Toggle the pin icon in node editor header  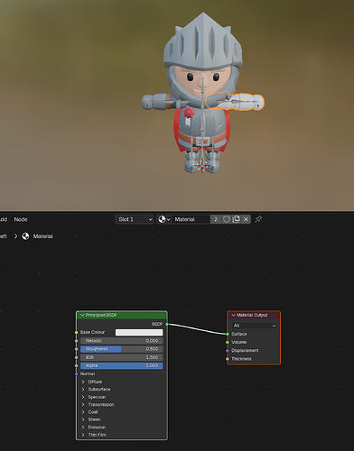[x=258, y=219]
